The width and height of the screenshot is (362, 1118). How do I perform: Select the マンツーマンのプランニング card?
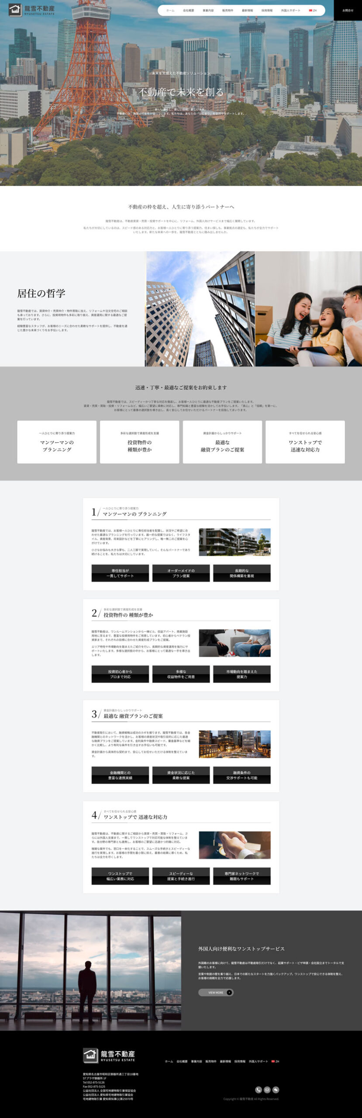pyautogui.click(x=57, y=442)
